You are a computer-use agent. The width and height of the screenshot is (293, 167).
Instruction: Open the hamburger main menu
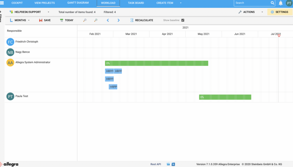pyautogui.click(x=2, y=3)
